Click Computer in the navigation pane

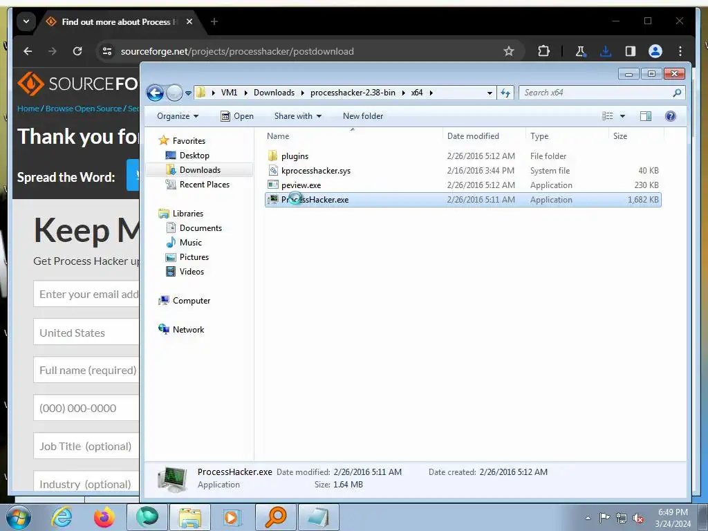192,301
